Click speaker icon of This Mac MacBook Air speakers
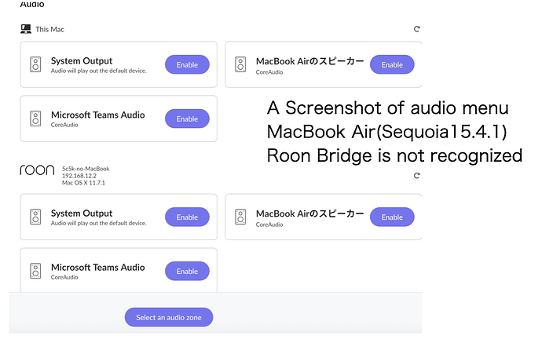The image size is (542, 343). (x=240, y=64)
